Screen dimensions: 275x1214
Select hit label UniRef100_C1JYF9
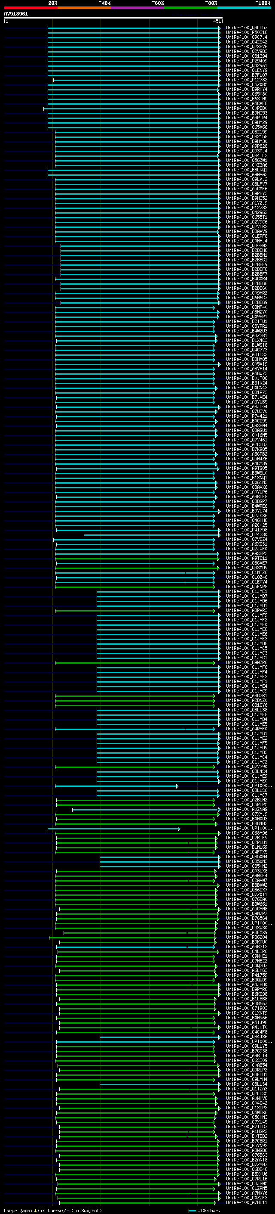click(247, 615)
